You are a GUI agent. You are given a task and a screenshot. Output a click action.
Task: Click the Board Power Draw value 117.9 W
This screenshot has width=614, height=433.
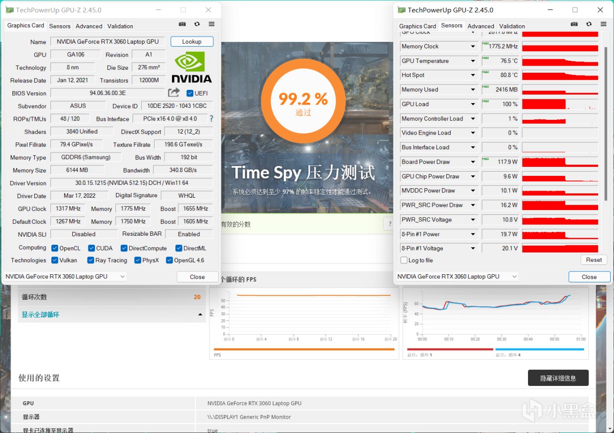500,162
